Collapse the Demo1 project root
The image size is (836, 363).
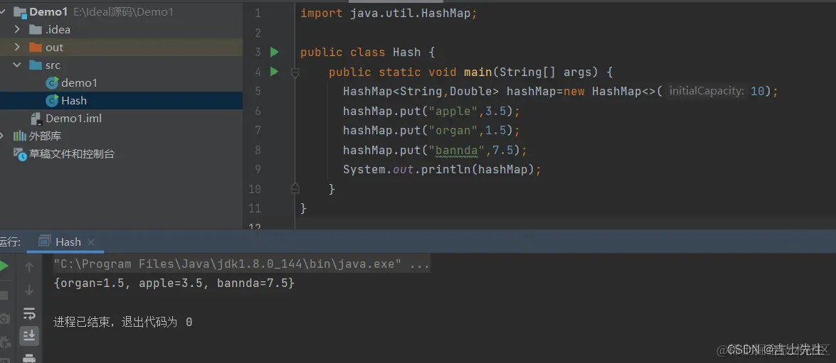coord(3,11)
